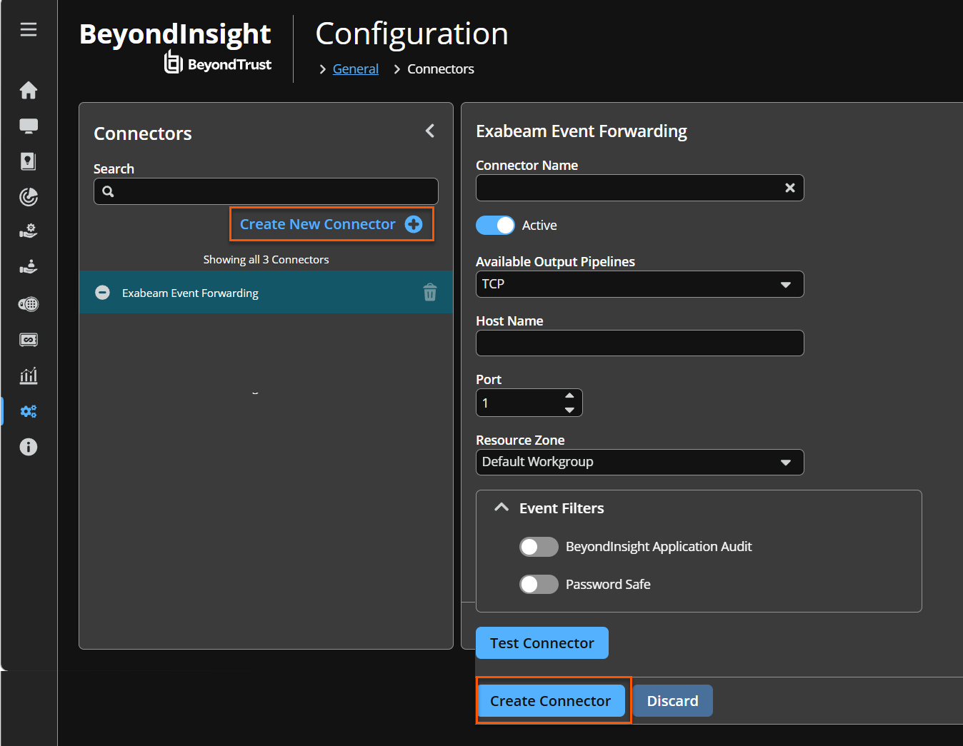Image resolution: width=963 pixels, height=746 pixels.
Task: Go to the Home sidebar icon
Action: tap(29, 90)
